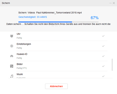117x94 pixels.
Task: Close the Sichern dialog
Action: [x=114, y=3]
